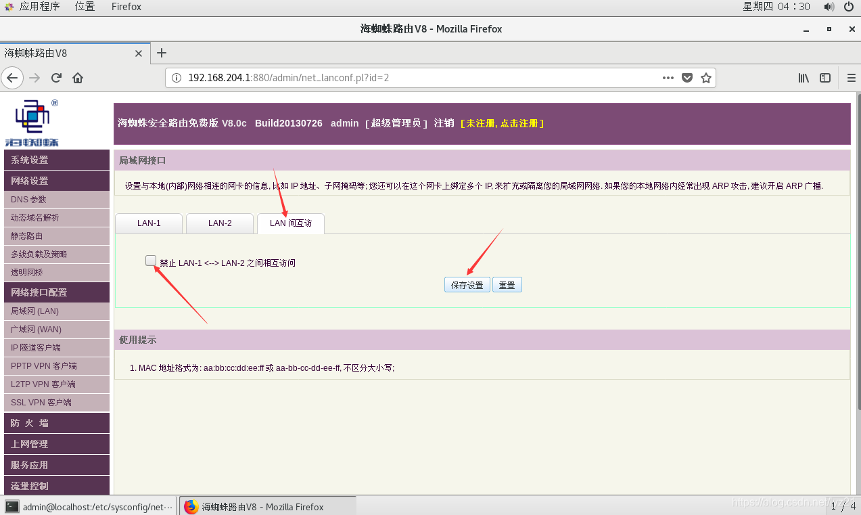Open page actions three-dot menu
The image size is (861, 515).
click(x=668, y=78)
